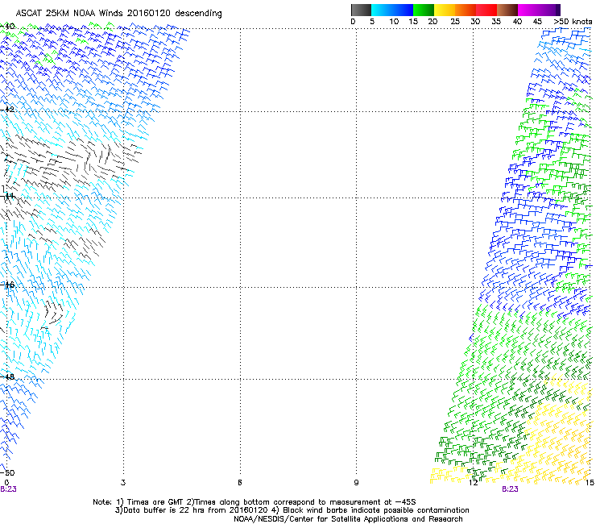Click the -48 latitude axis label
The width and height of the screenshot is (596, 524).
click(x=7, y=376)
